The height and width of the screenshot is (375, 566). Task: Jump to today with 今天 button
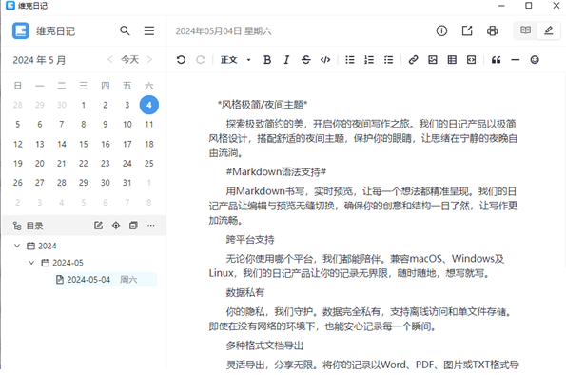click(x=129, y=59)
